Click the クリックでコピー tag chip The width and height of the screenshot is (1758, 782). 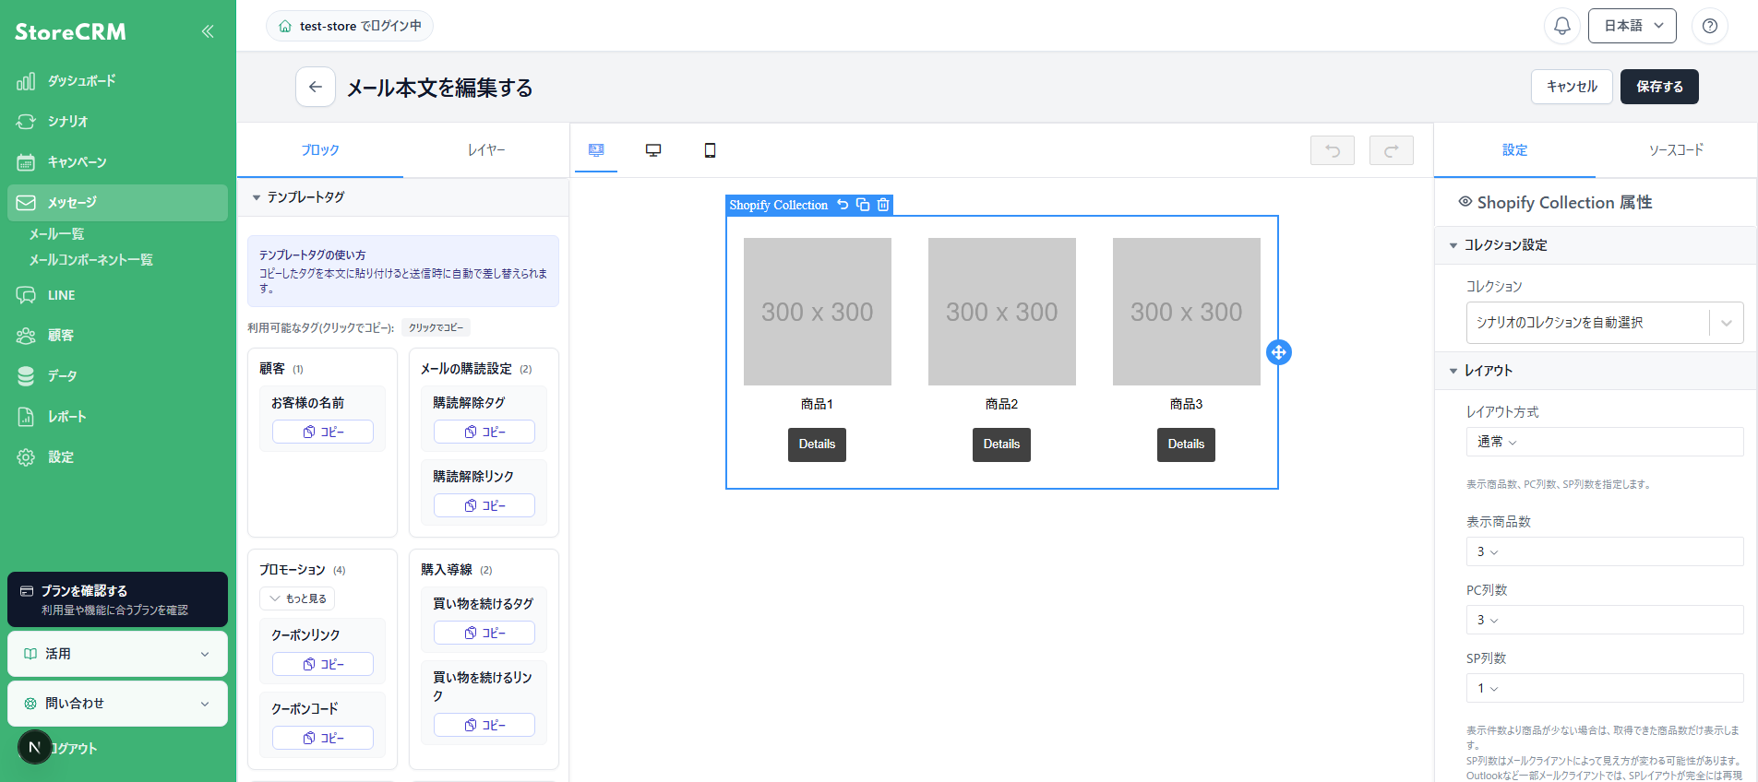[x=437, y=327]
